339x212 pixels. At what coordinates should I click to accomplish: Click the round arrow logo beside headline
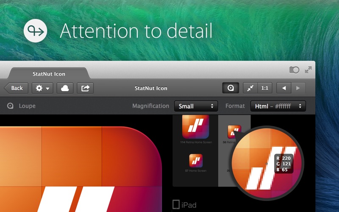click(35, 31)
